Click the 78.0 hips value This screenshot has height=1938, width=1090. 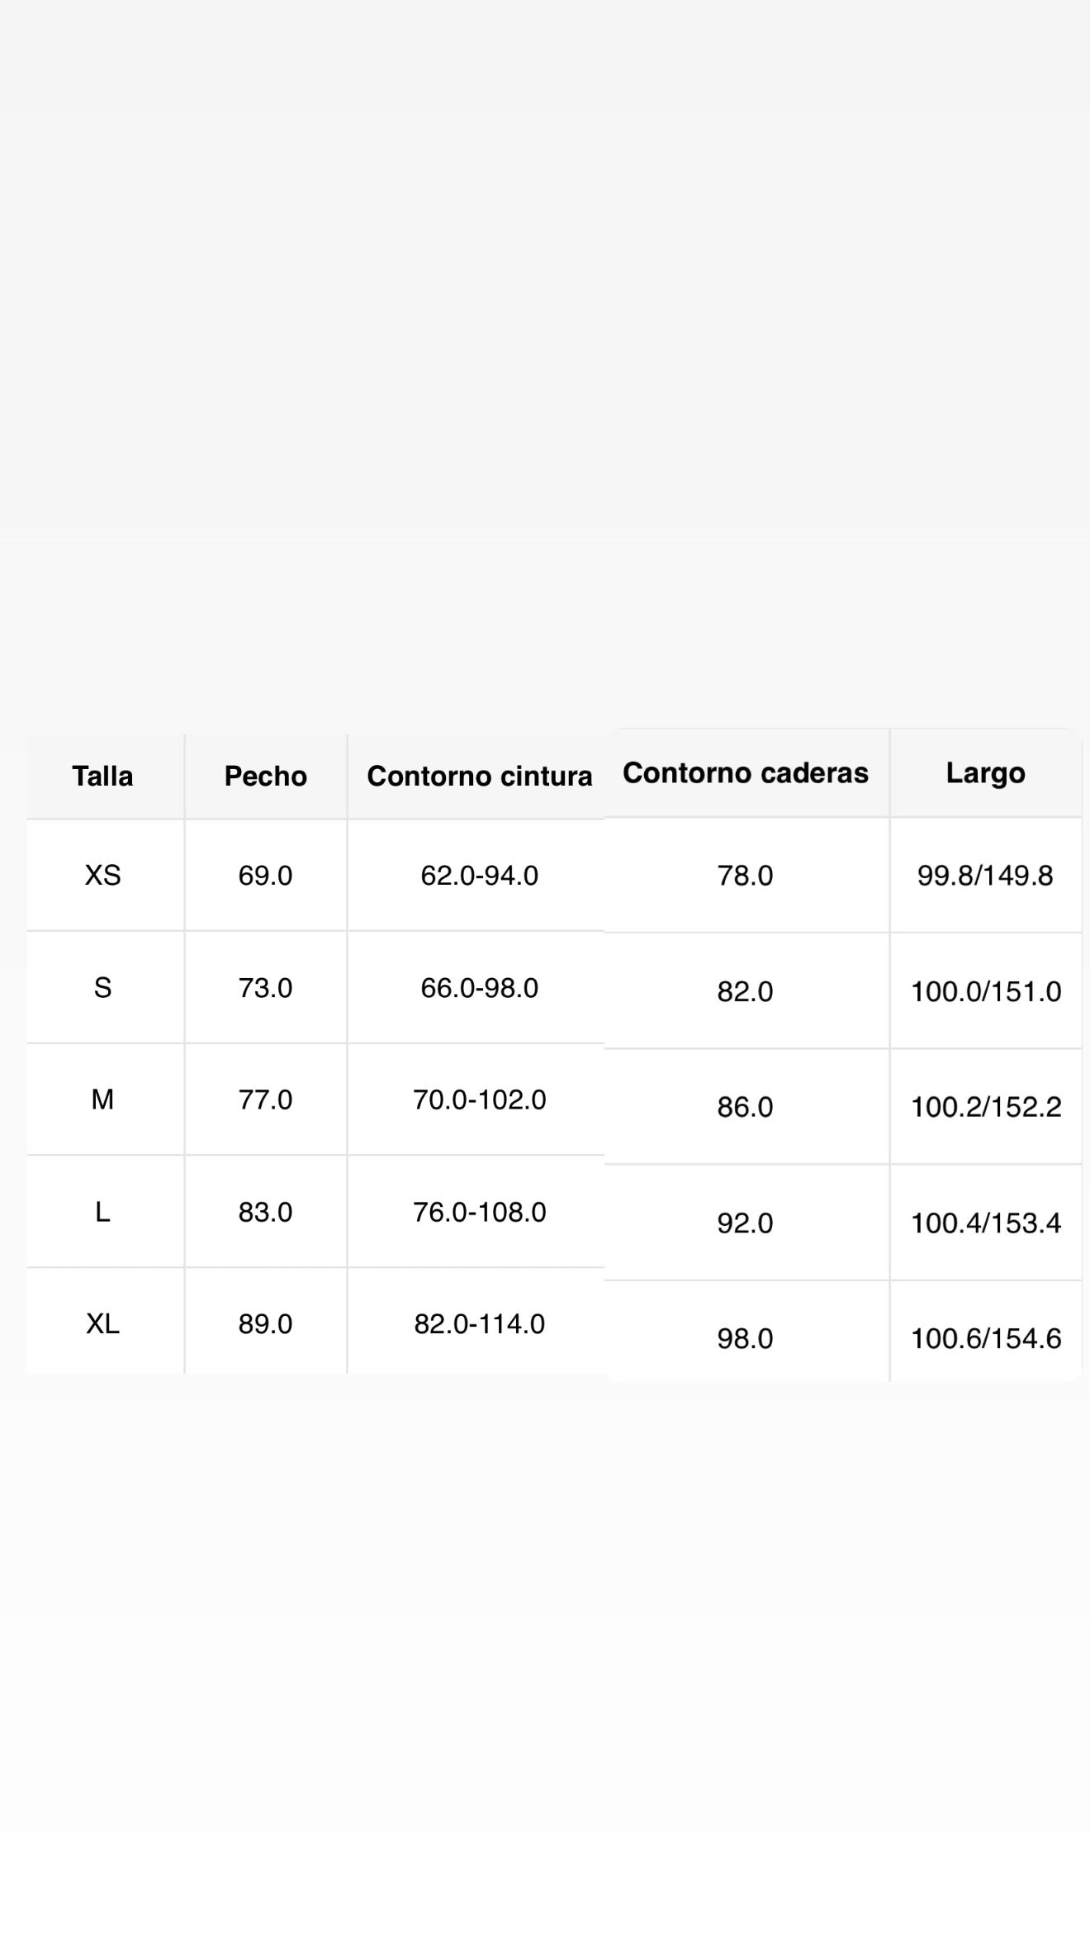(x=746, y=876)
